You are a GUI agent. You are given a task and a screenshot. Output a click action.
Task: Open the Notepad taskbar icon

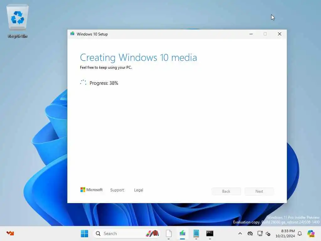[x=196, y=233]
